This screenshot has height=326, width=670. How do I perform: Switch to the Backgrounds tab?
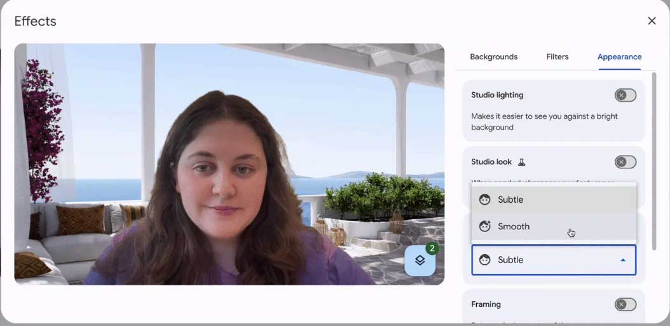pos(493,57)
